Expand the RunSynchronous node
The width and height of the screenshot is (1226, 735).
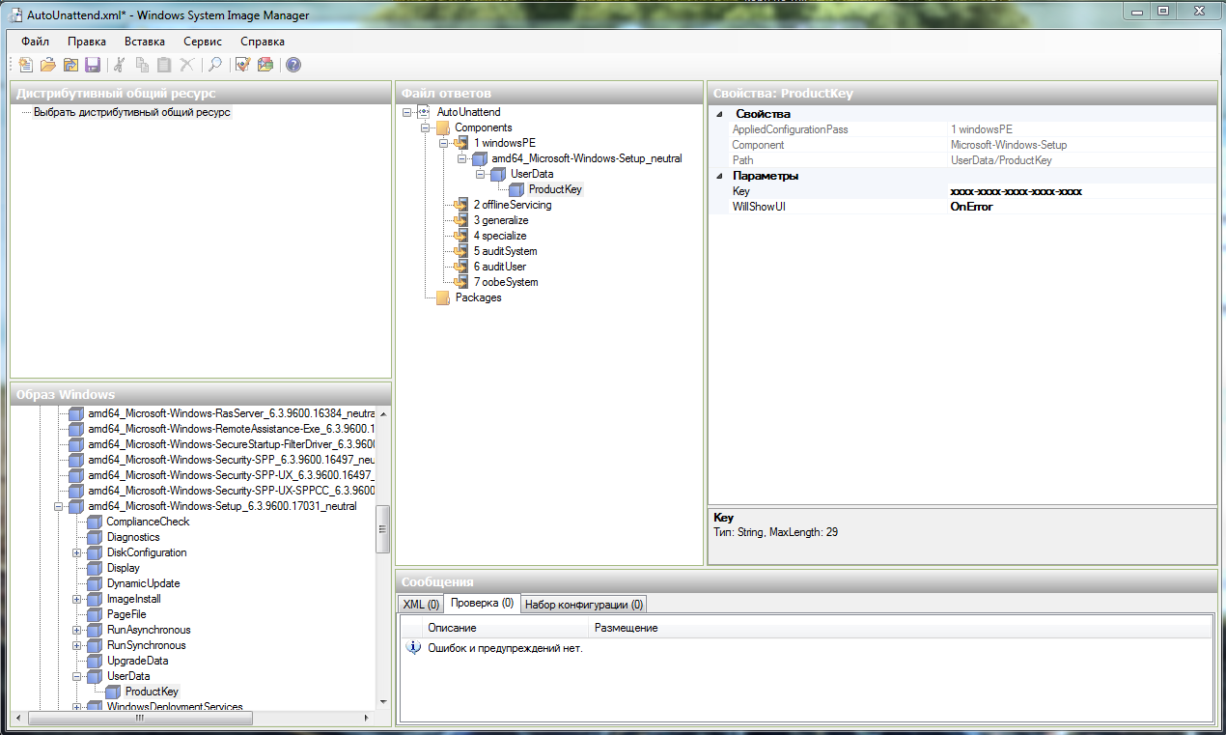click(76, 645)
